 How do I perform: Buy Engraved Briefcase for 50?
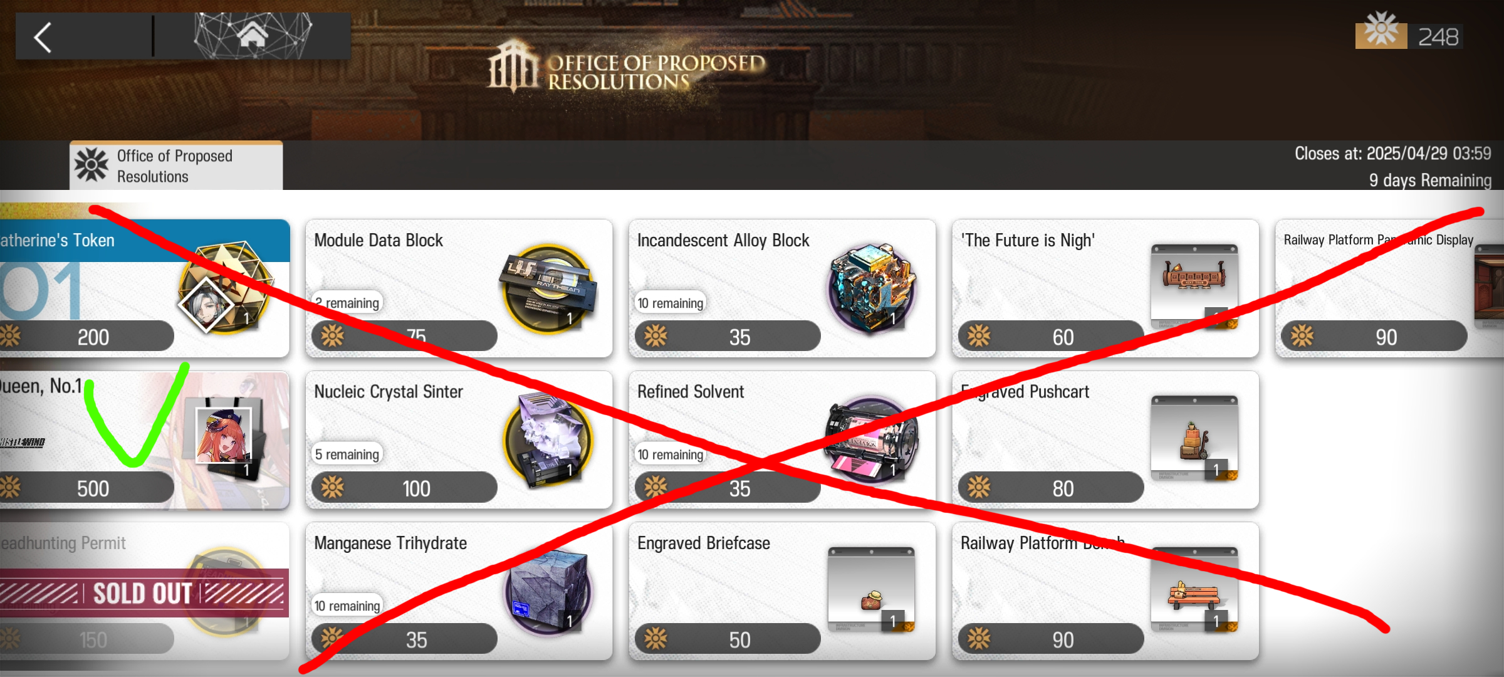click(728, 639)
